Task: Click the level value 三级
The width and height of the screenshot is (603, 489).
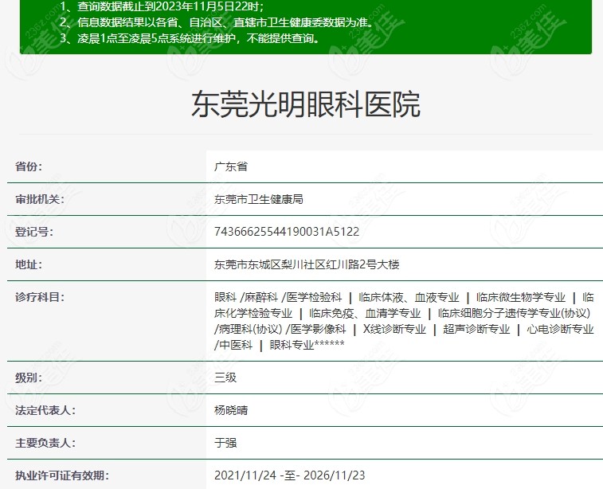Action: (225, 378)
